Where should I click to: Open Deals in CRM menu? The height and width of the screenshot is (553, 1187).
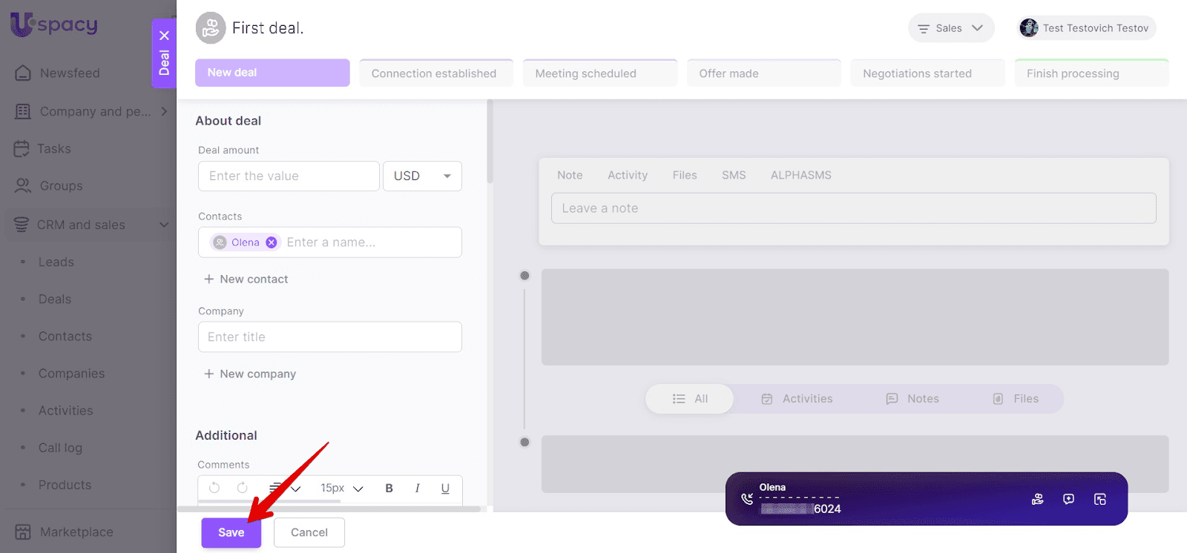pyautogui.click(x=55, y=299)
